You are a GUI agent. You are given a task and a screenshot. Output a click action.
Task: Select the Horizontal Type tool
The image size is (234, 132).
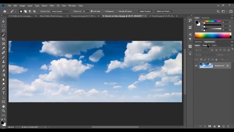point(3,93)
